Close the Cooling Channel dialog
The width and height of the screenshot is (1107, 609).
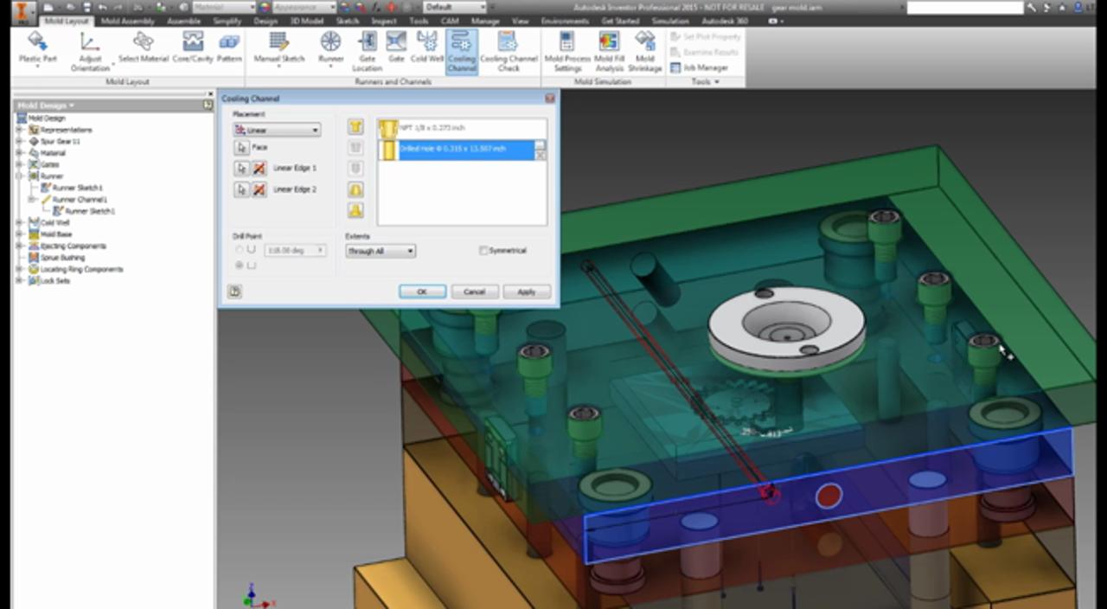point(549,99)
